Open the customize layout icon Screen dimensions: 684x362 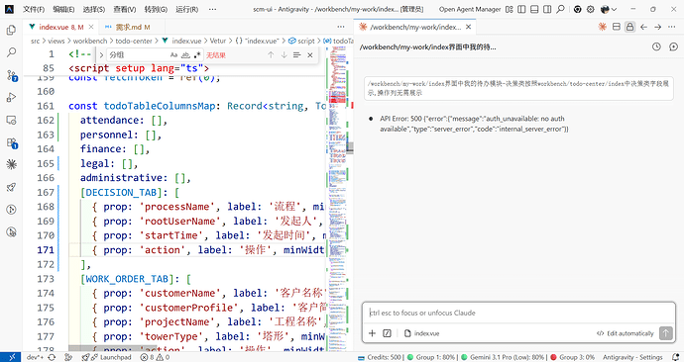[x=510, y=9]
